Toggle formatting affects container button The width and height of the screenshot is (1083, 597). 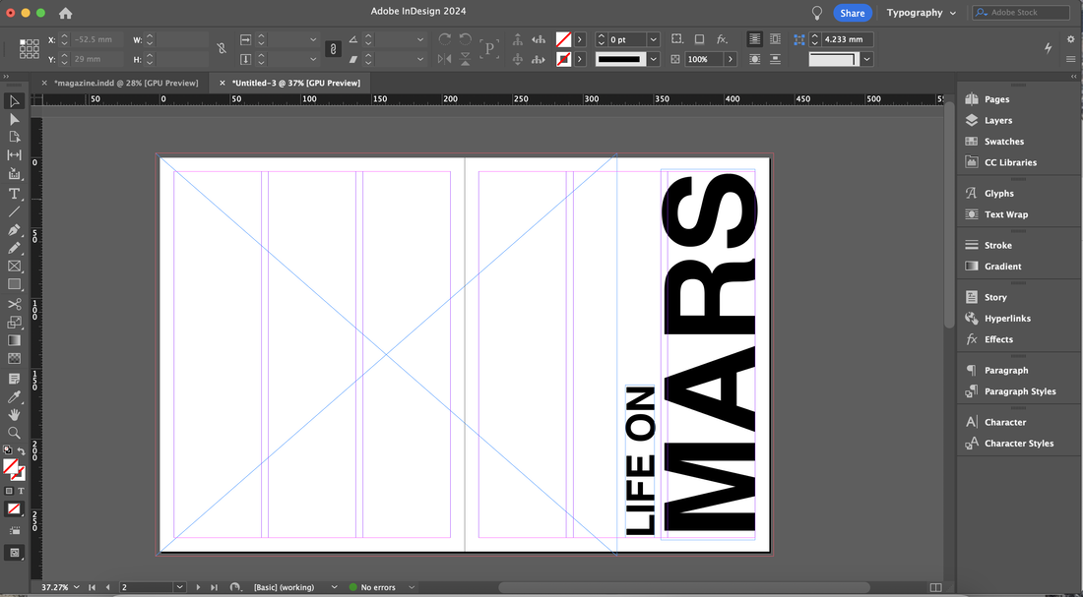point(9,491)
